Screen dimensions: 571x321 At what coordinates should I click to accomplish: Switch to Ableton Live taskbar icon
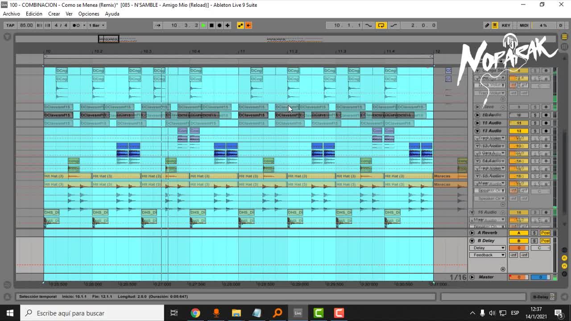(x=298, y=313)
